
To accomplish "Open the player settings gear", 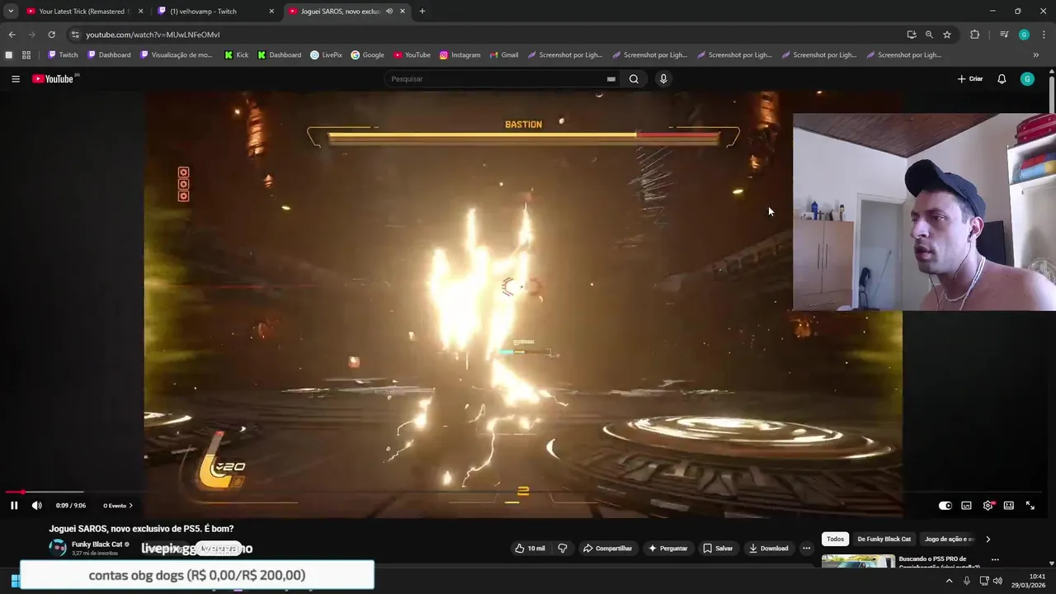I will coord(988,506).
